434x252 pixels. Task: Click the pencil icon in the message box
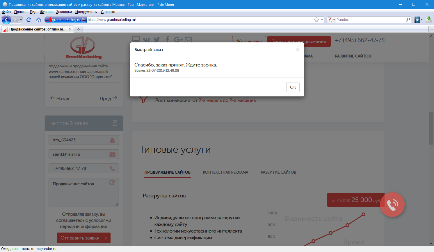tap(112, 183)
